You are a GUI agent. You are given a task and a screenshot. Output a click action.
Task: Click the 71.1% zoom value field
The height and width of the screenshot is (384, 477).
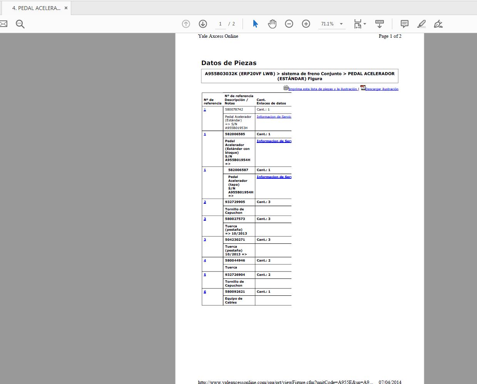[x=327, y=24]
